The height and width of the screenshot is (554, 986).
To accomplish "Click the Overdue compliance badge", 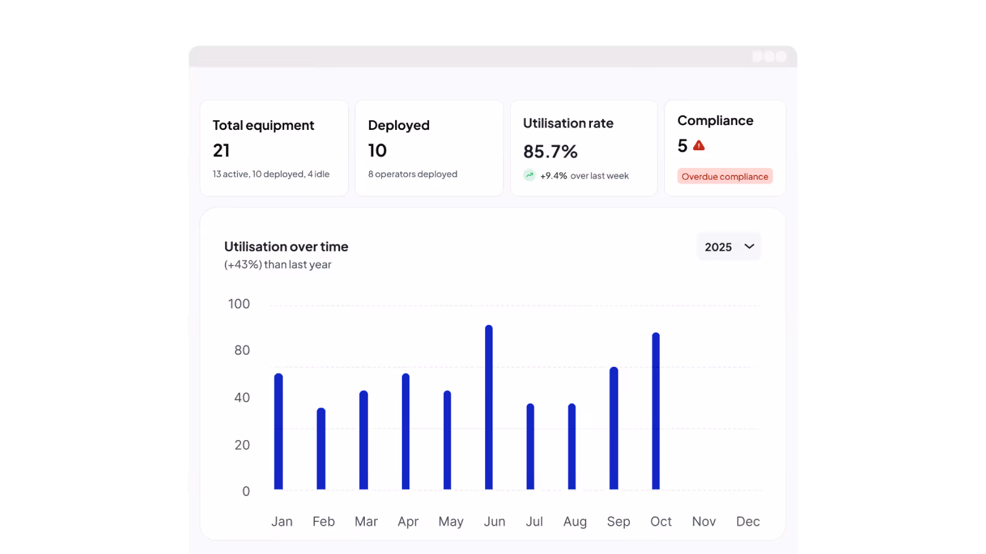I will pos(725,176).
